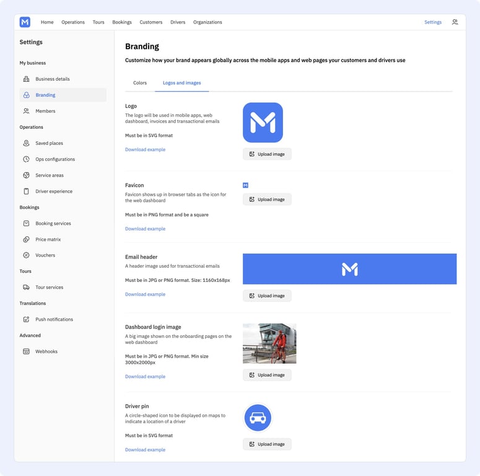Open Saved places label in sidebar
The image size is (480, 476).
tap(49, 143)
